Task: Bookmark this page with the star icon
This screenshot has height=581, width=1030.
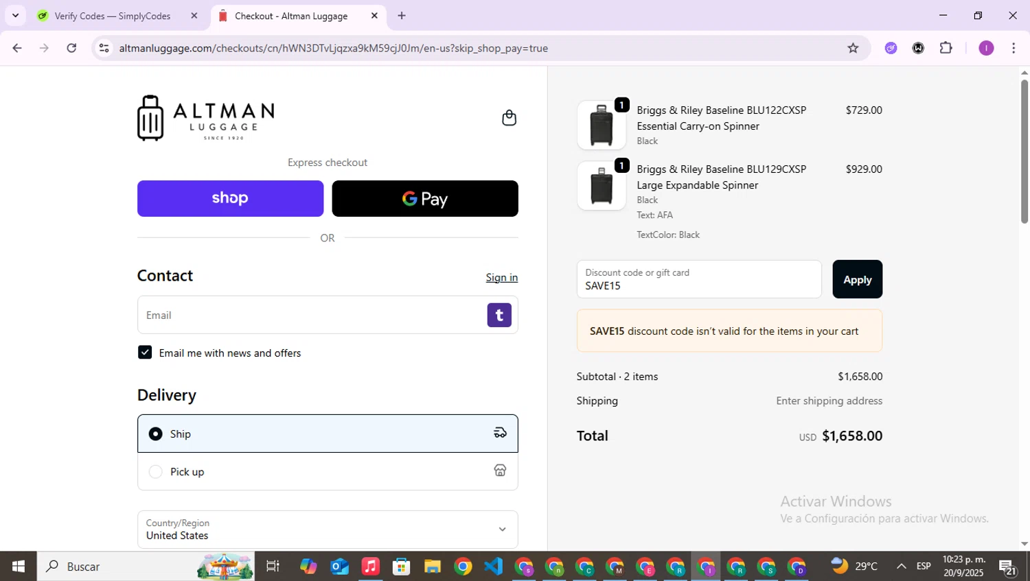Action: tap(853, 48)
